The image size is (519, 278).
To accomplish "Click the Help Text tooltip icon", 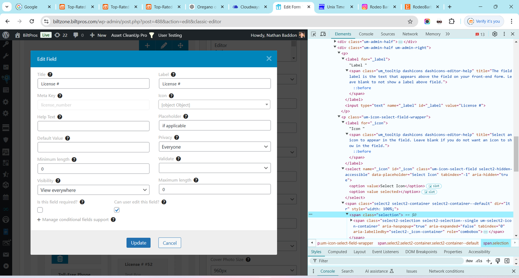I will click(x=60, y=117).
